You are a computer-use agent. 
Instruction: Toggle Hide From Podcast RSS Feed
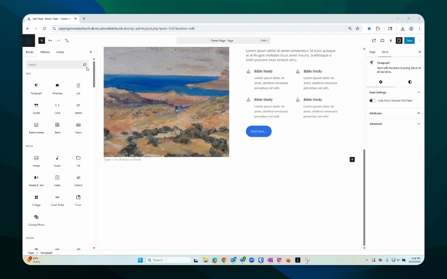[372, 100]
